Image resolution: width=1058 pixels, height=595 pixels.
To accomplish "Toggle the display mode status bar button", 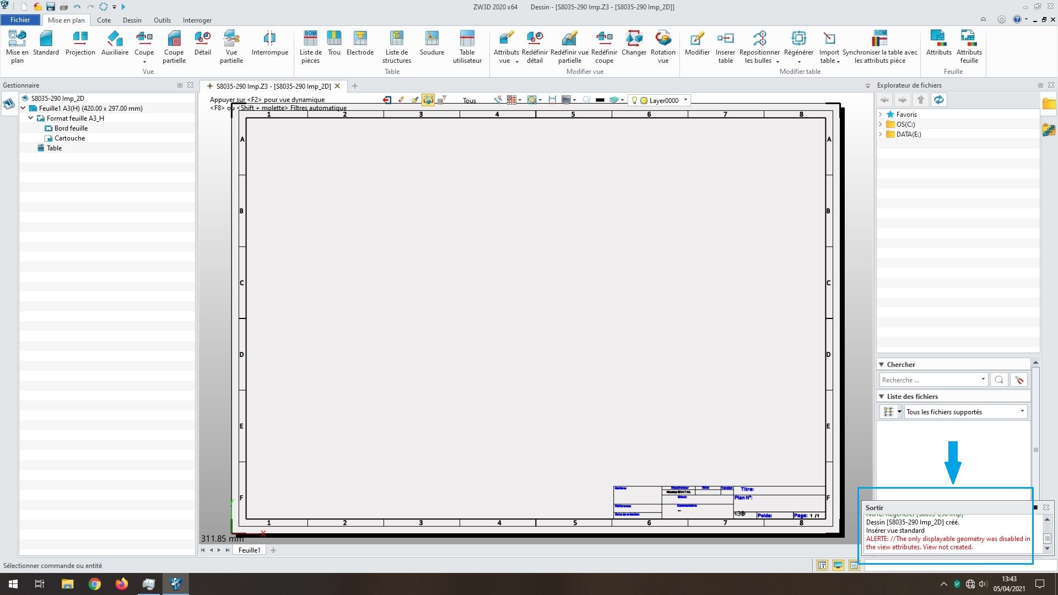I will pos(838,565).
